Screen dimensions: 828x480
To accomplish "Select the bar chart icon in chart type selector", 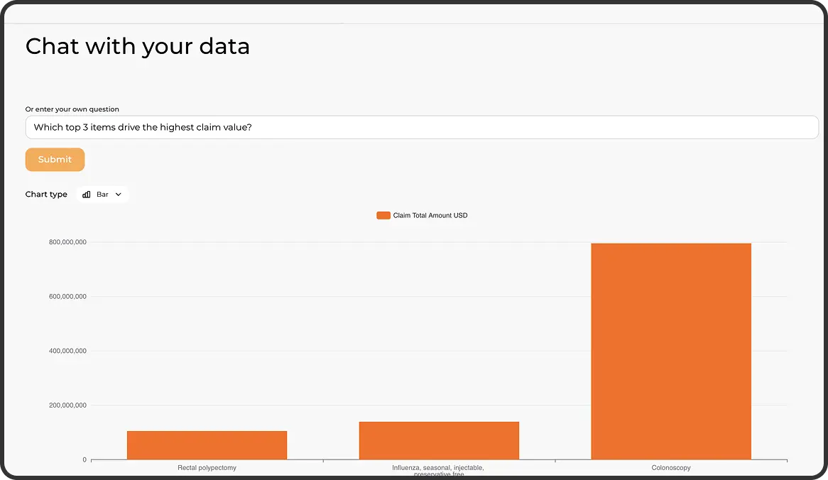I will tap(86, 194).
